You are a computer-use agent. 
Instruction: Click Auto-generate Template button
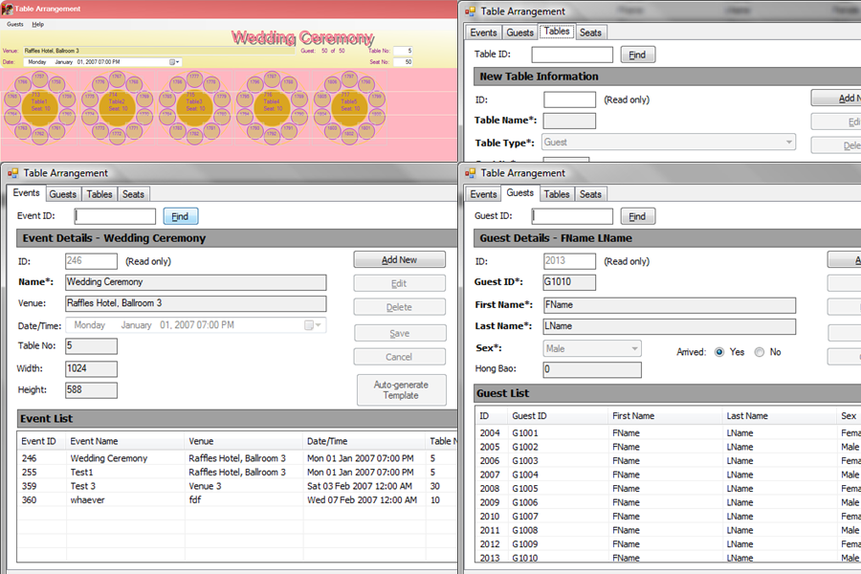pos(400,390)
